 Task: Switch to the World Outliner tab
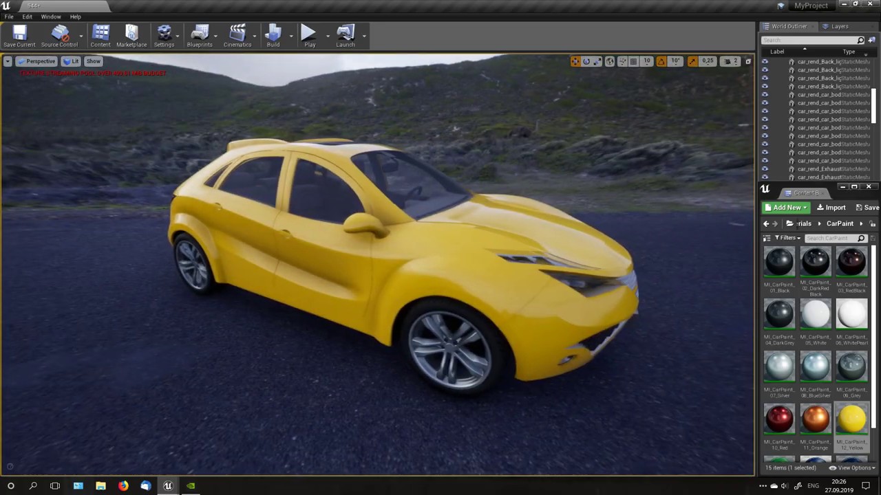click(x=789, y=26)
